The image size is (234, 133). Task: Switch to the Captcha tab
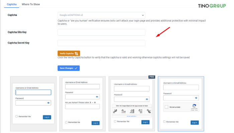pyautogui.click(x=12, y=4)
